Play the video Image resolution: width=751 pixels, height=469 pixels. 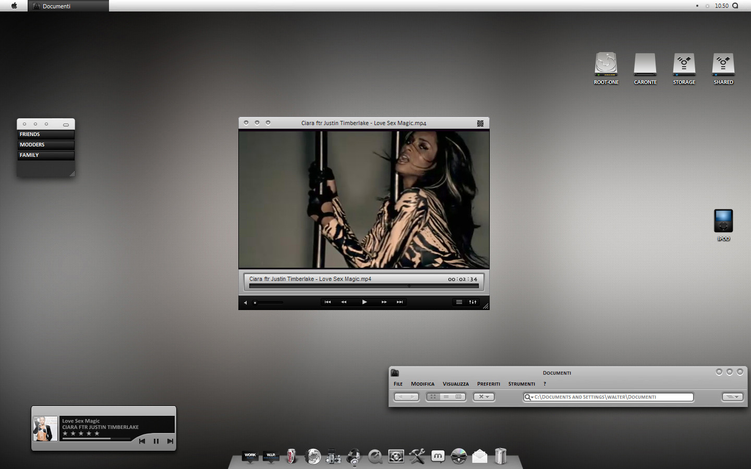coord(365,302)
